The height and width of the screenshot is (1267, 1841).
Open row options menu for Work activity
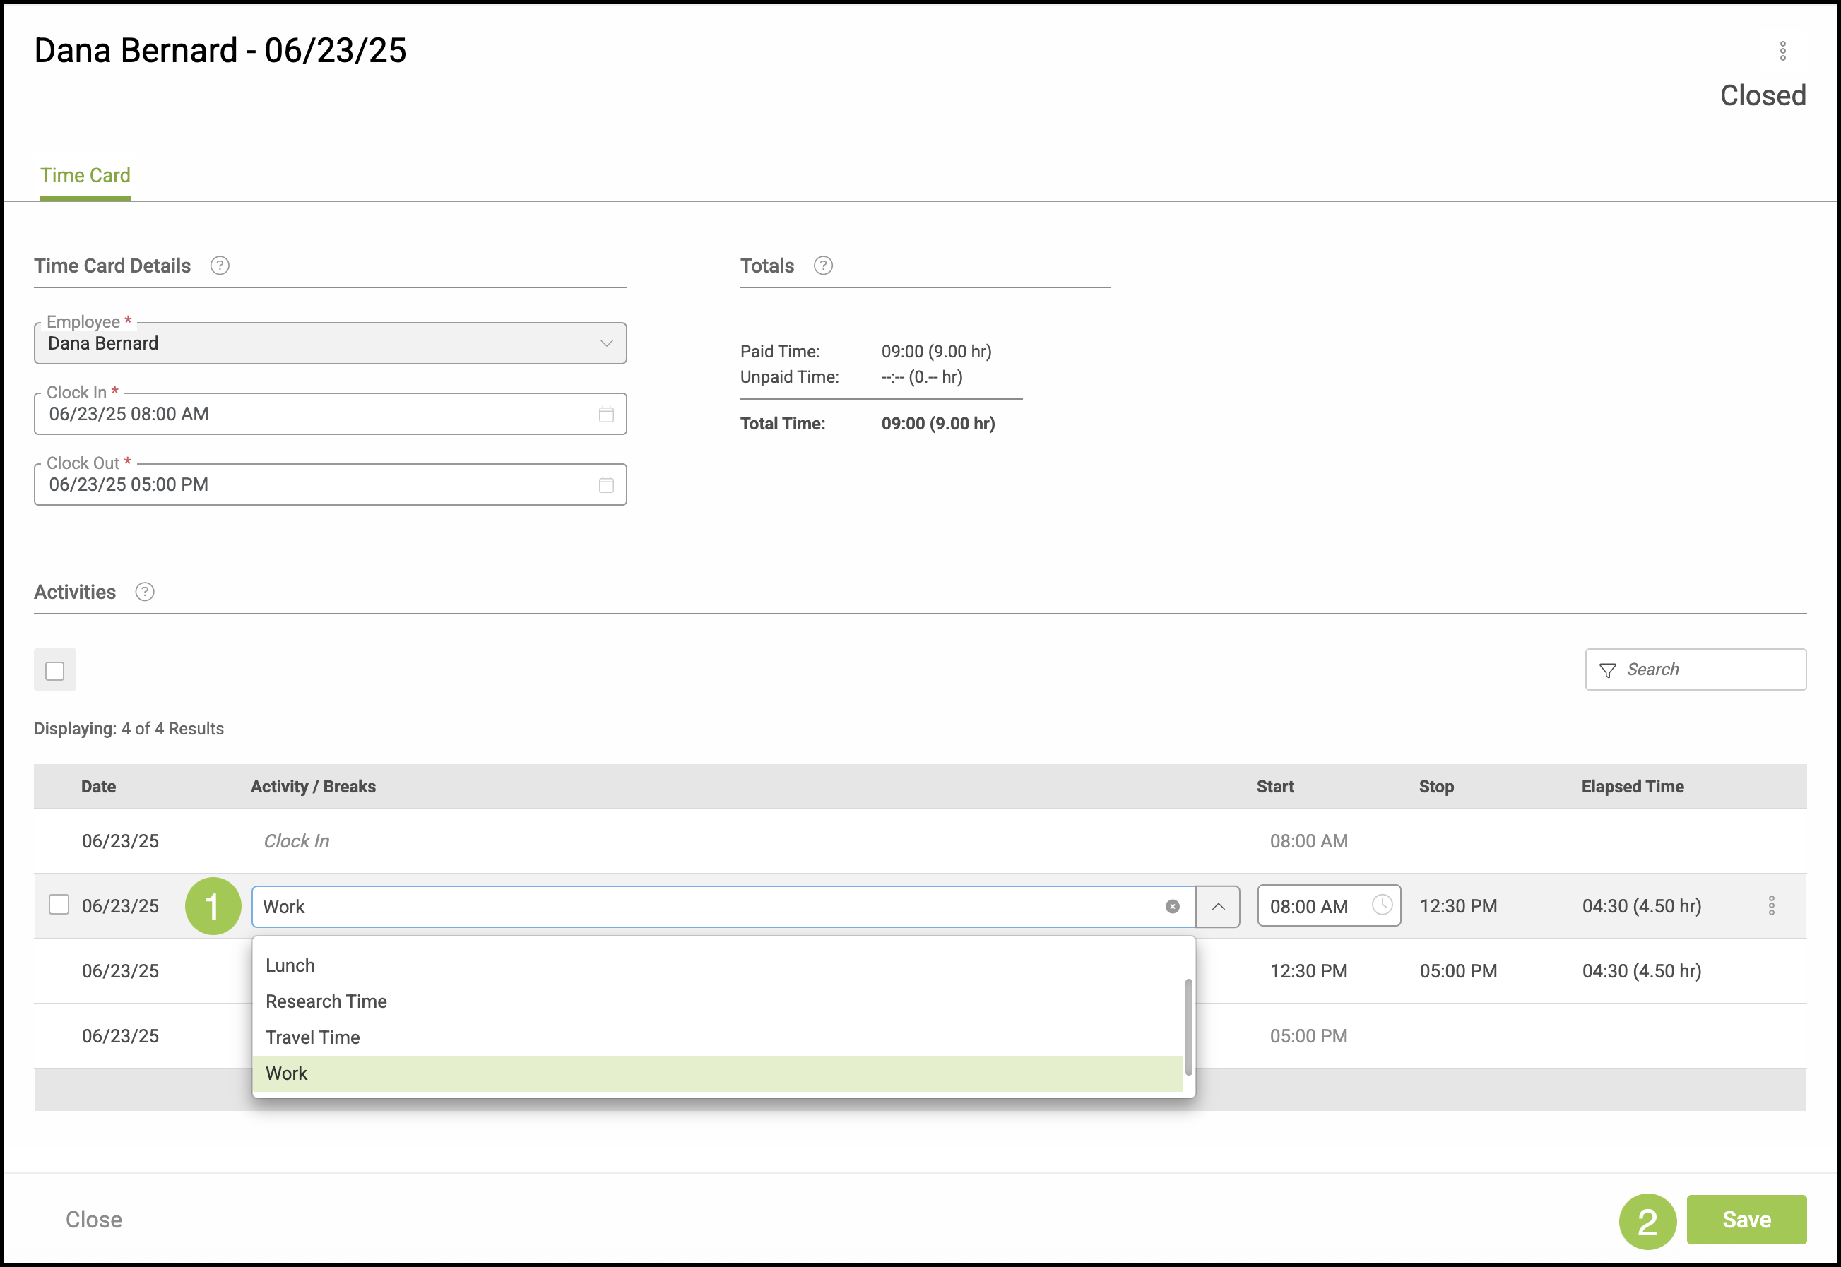(1771, 906)
